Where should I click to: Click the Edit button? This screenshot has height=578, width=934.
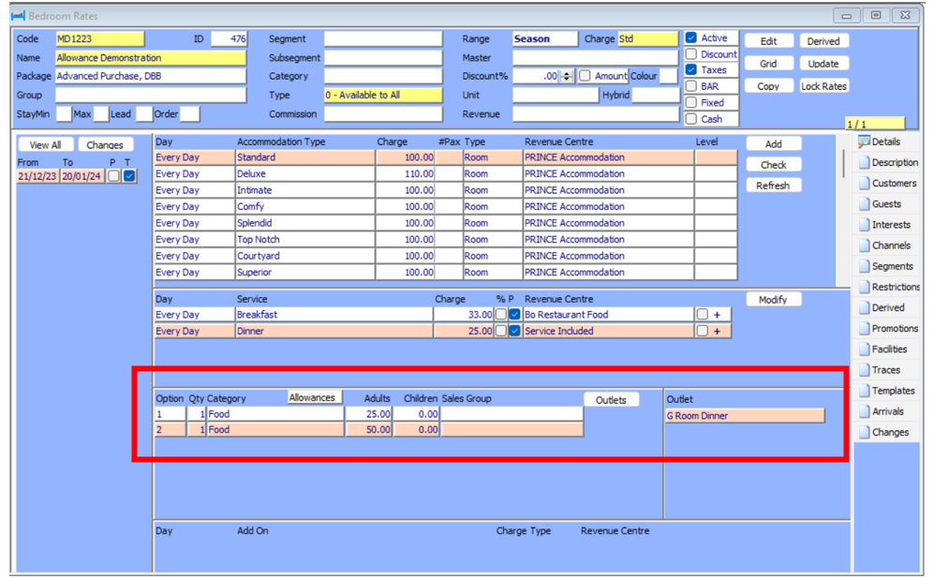768,41
